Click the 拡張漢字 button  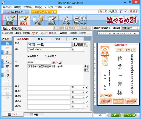tap(80, 45)
